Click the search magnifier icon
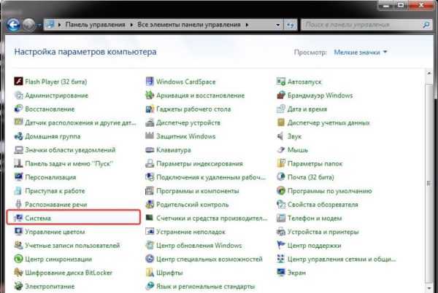438x293 pixels. [426, 25]
